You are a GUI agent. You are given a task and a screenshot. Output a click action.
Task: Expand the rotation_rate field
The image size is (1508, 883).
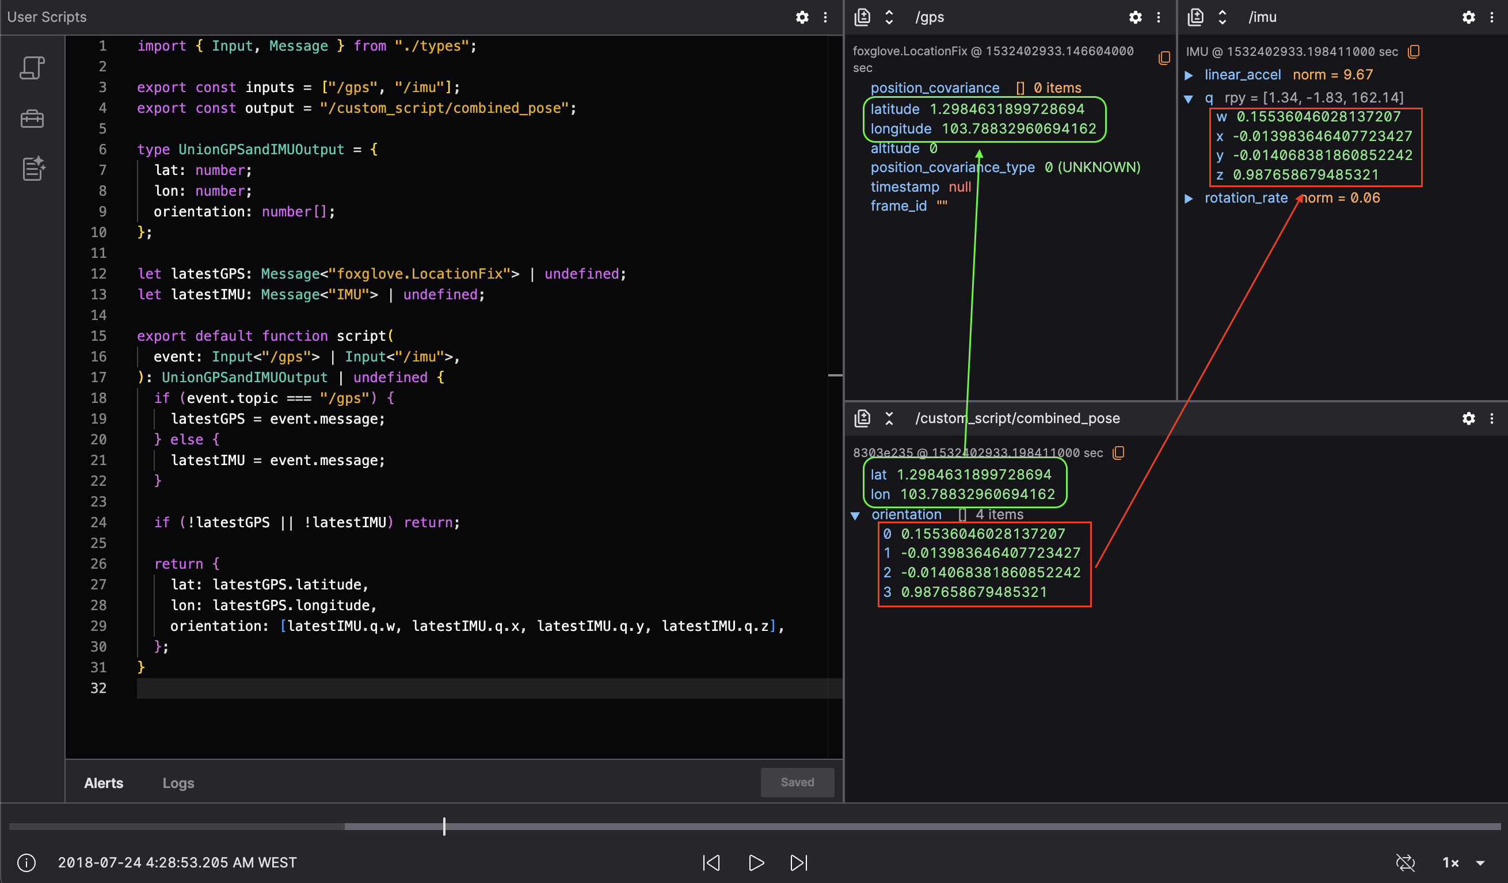click(1189, 199)
